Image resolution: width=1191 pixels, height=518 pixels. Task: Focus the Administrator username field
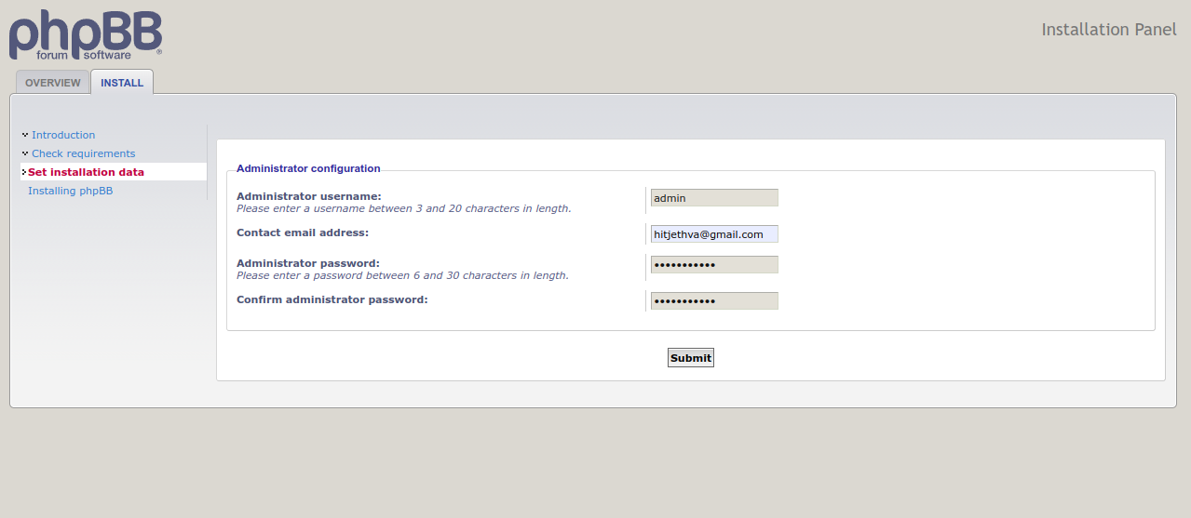tap(714, 198)
